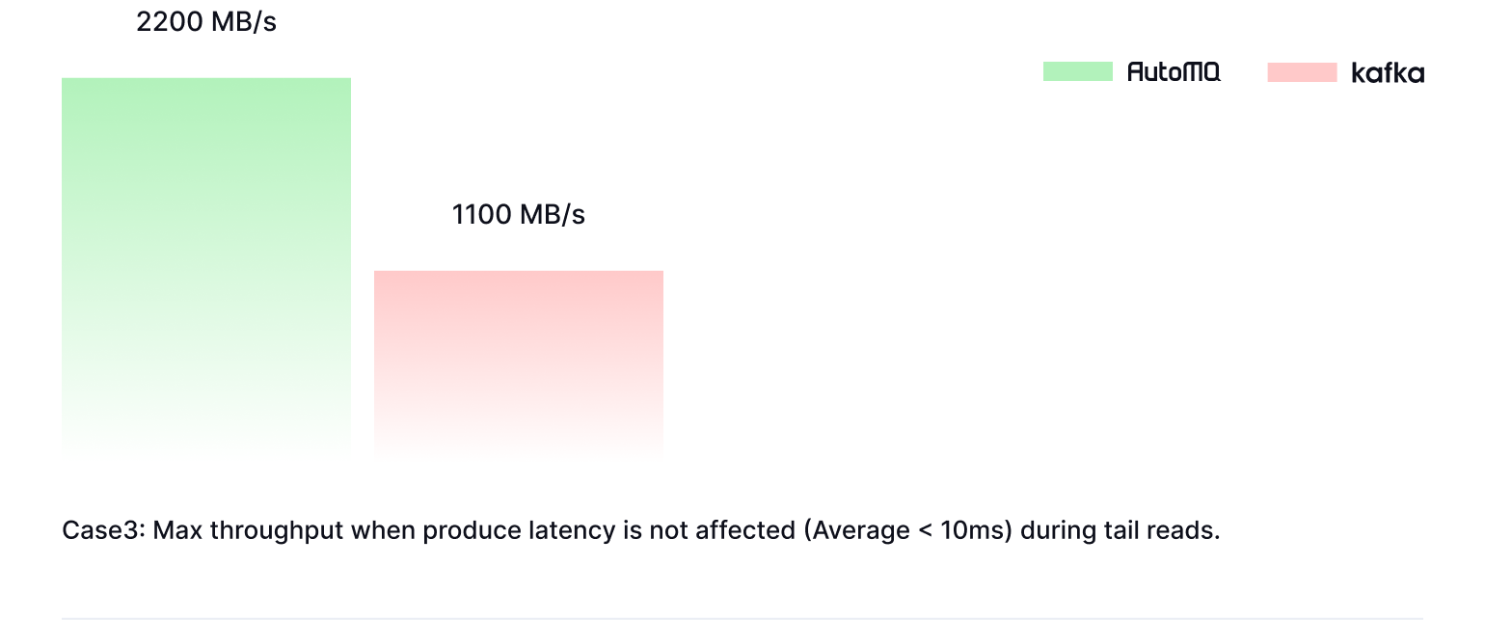Click the 1100 MB/s value label
Viewport: 1485px width, 620px height.
click(519, 214)
